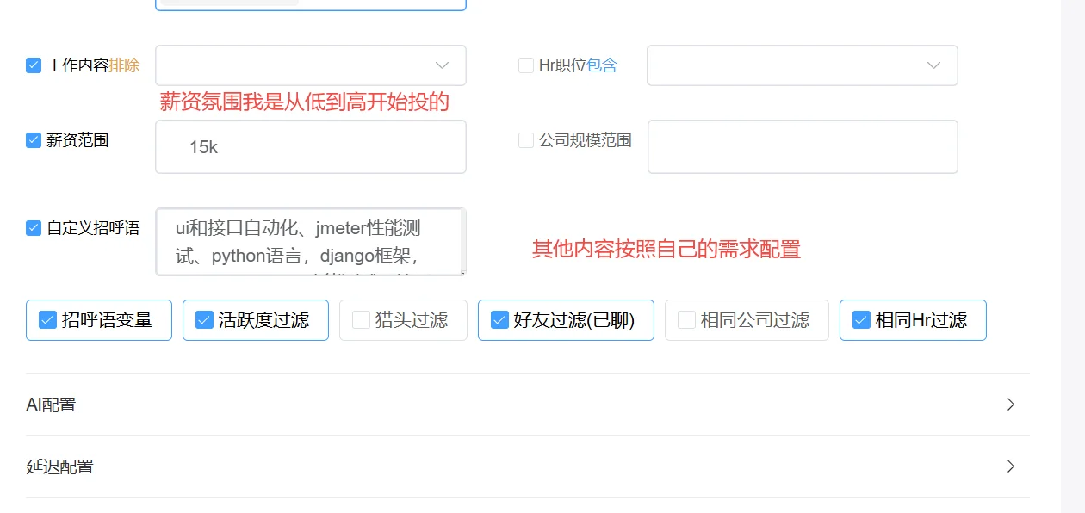Image resolution: width=1085 pixels, height=513 pixels.
Task: Expand the AI配置 section
Action: (51, 405)
